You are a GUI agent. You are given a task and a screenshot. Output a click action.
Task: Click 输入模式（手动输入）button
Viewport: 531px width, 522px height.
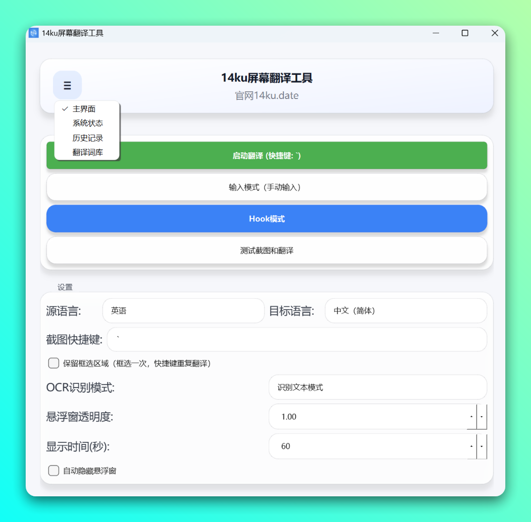[x=267, y=187]
